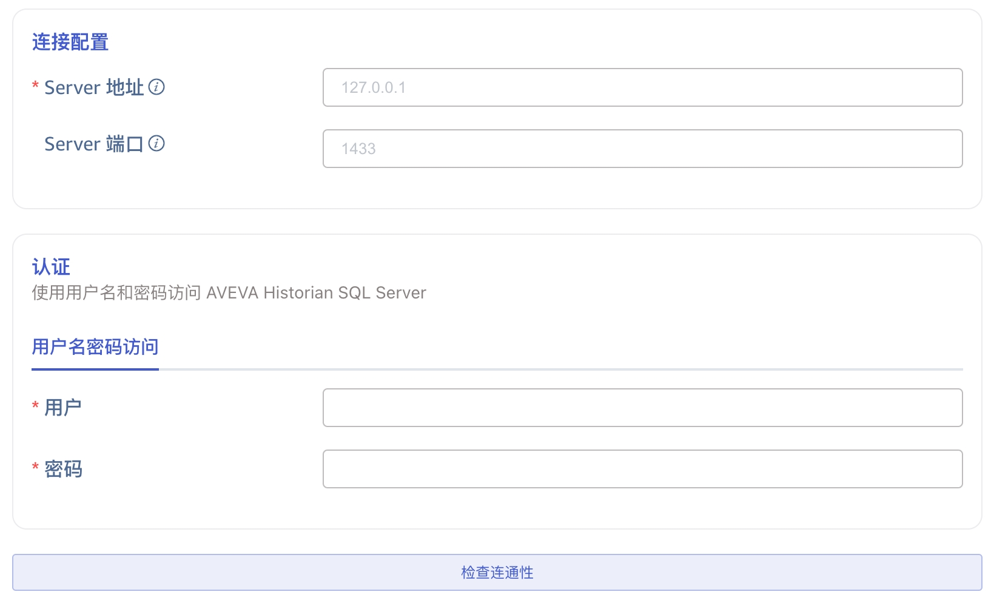Click into the 用户 text field
Screen dimensions: 991x603
tap(642, 408)
